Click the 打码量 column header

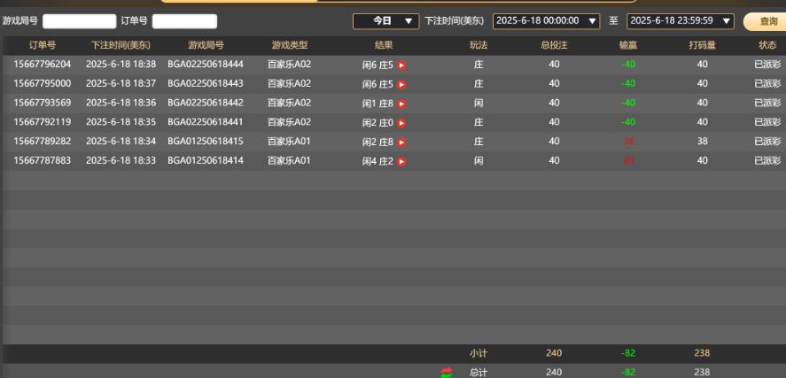(x=702, y=45)
